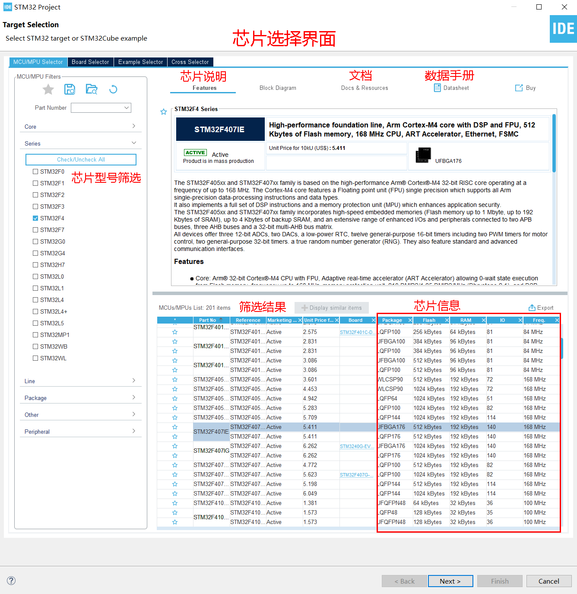Click the Cancel button
The image size is (577, 594).
click(549, 581)
